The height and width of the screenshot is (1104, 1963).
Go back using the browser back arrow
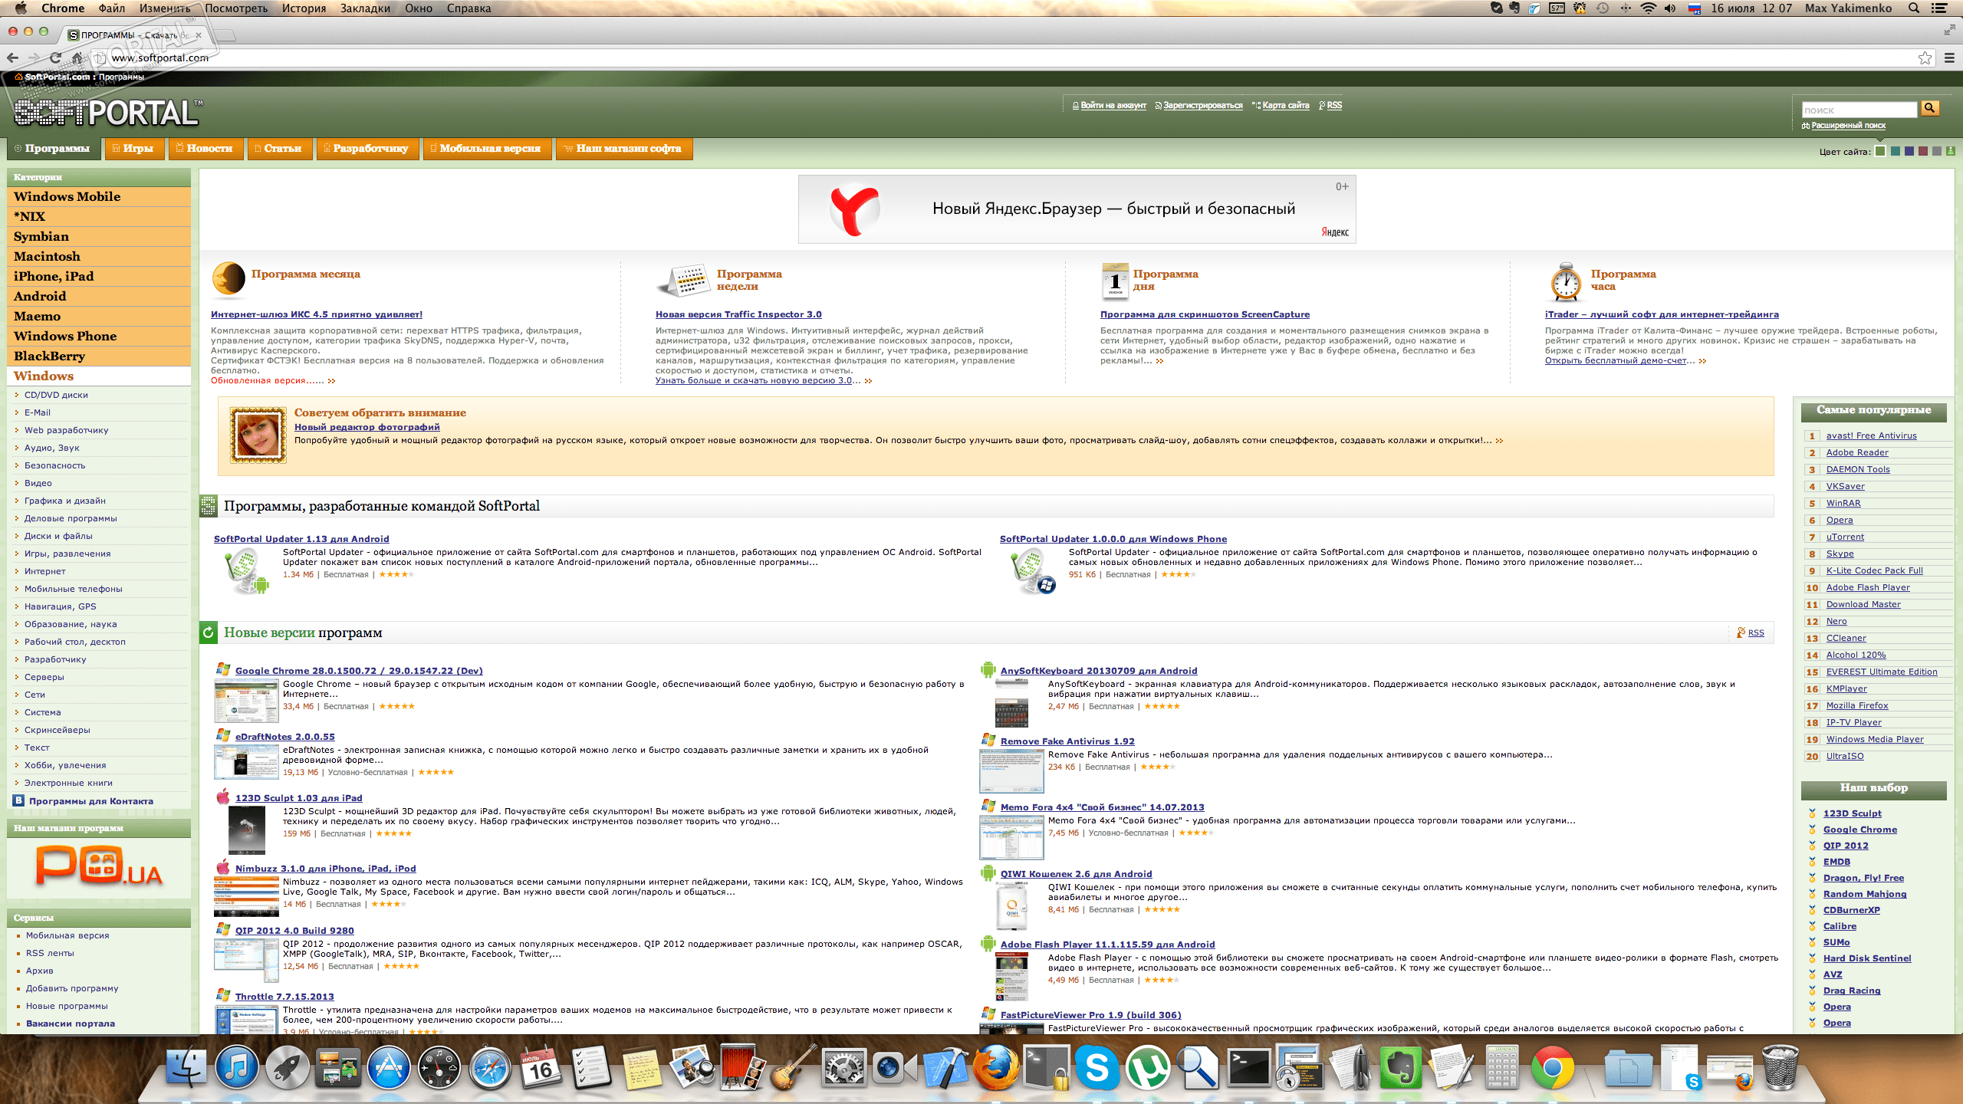pyautogui.click(x=13, y=58)
